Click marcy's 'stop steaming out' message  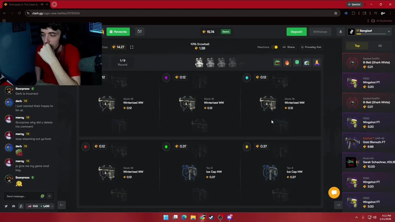point(33,139)
